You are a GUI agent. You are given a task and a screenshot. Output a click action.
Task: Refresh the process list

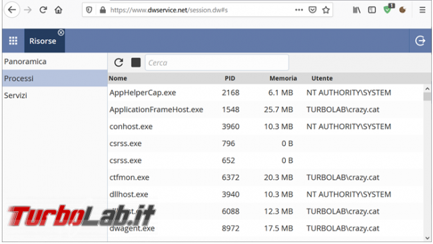(119, 63)
